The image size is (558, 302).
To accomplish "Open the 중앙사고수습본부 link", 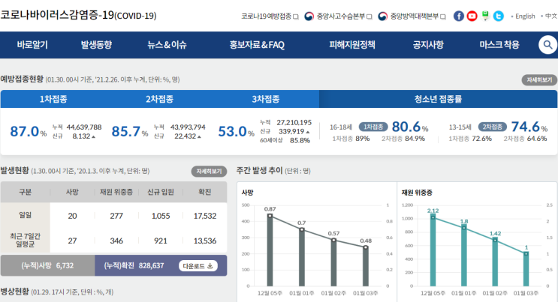I will [x=341, y=16].
